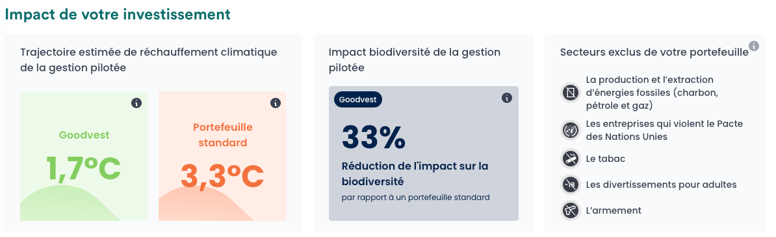Image resolution: width=776 pixels, height=237 pixels.
Task: Click the fossil energy exclusion icon
Action: [571, 93]
